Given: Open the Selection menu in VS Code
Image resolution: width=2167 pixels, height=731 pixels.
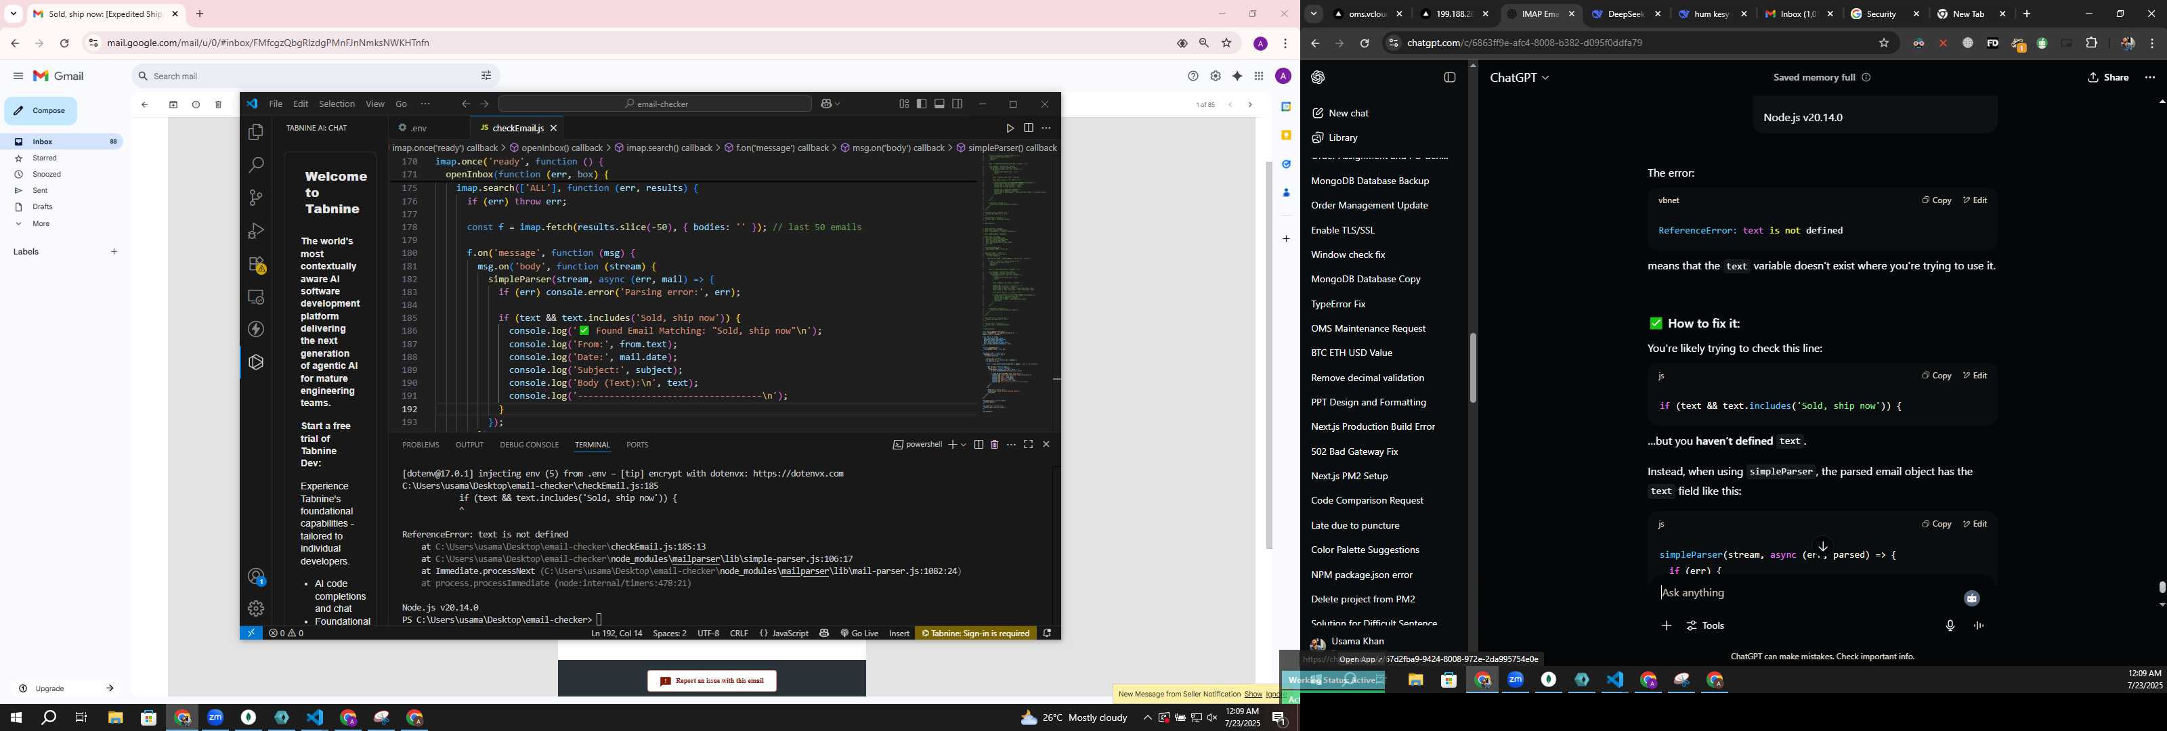Looking at the screenshot, I should (337, 104).
